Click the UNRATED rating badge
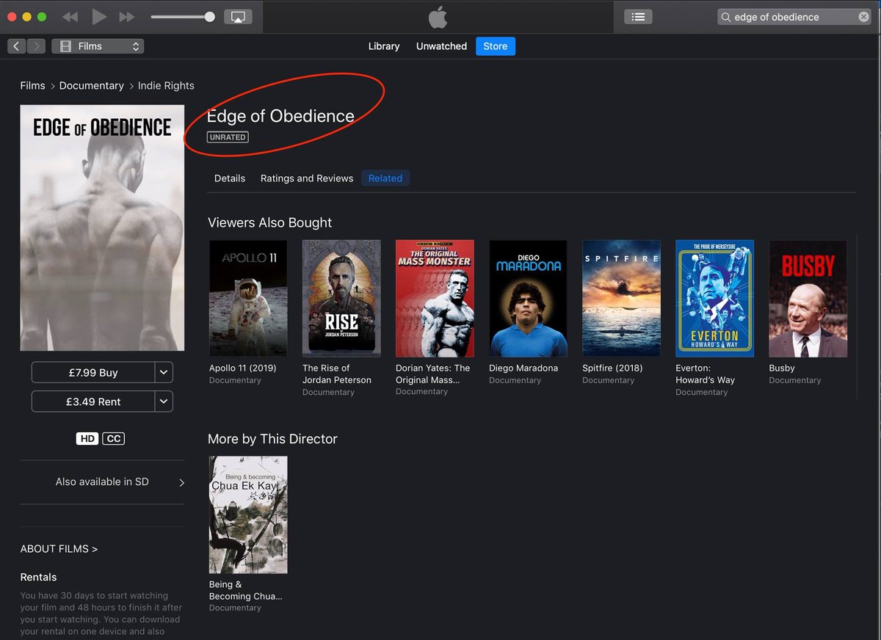Screen dimensions: 881x640 tap(228, 137)
